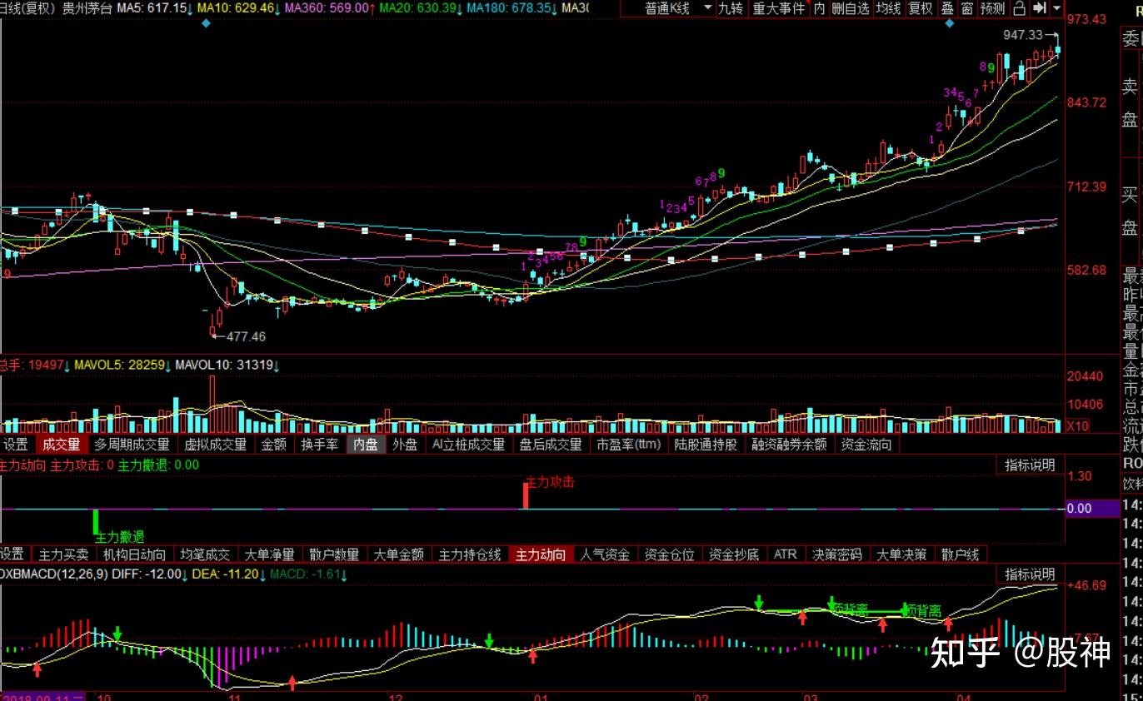The image size is (1143, 701).
Task: Click the red 主力攻击 bar marker
Action: point(526,494)
